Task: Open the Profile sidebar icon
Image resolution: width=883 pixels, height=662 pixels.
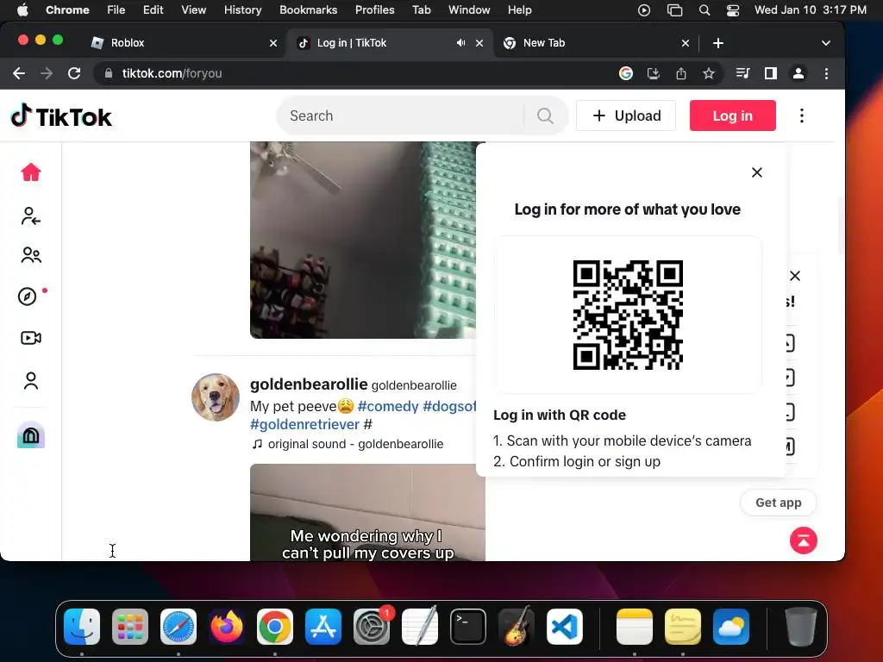Action: point(31,381)
